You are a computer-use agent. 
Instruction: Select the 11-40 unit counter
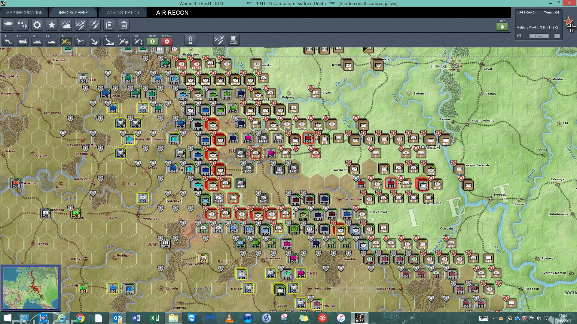[206, 200]
